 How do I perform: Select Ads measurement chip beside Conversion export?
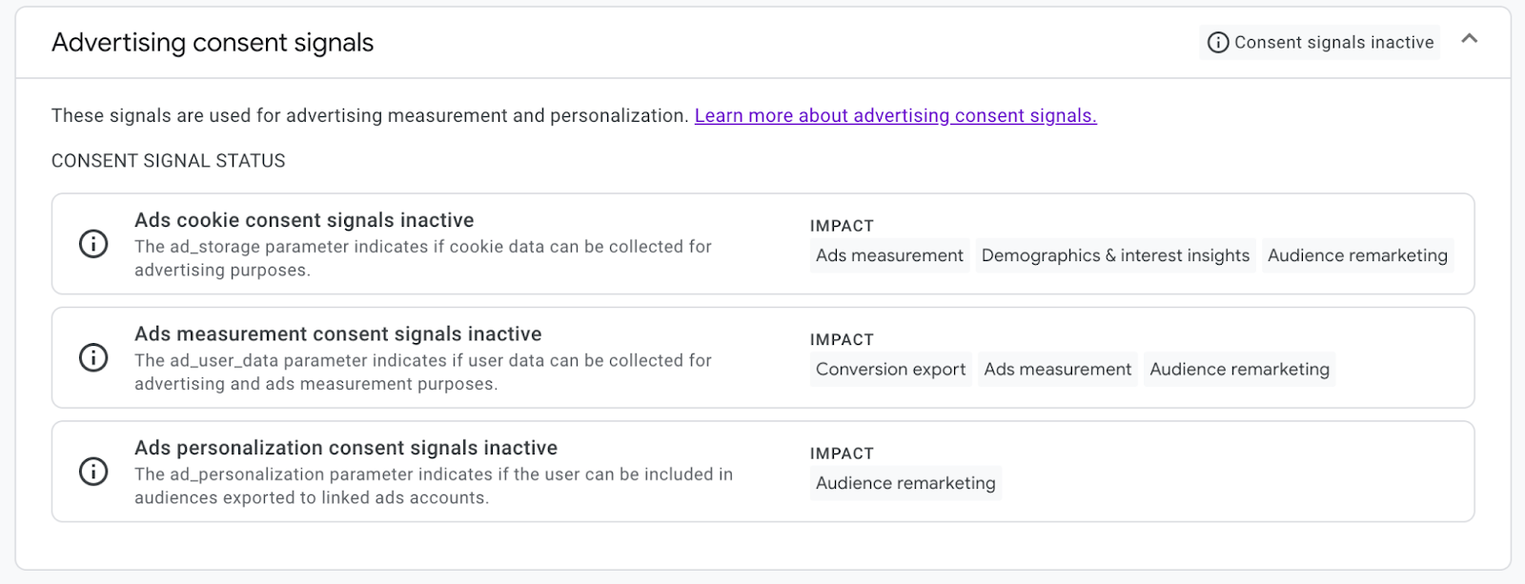click(1057, 370)
